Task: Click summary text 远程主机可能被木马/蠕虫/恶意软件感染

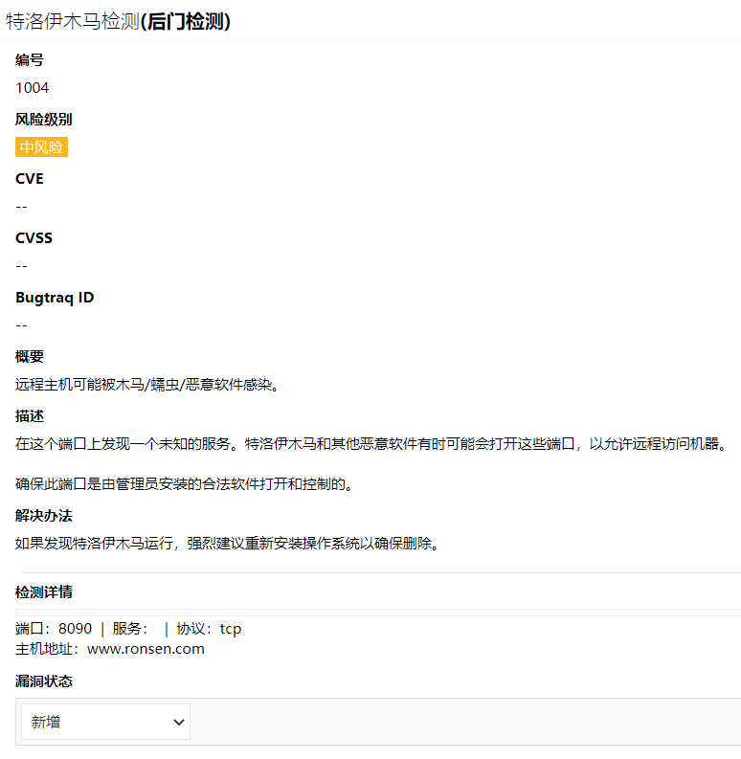Action: coord(146,385)
